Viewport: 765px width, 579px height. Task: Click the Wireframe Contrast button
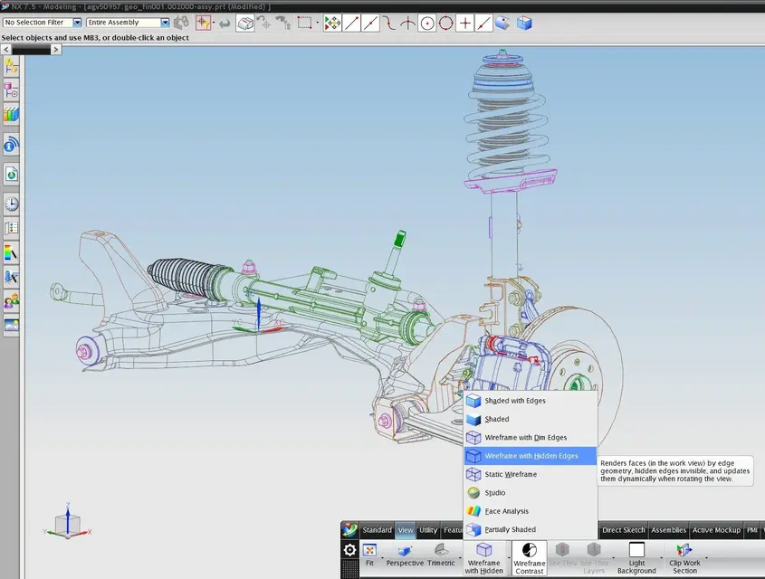530,558
